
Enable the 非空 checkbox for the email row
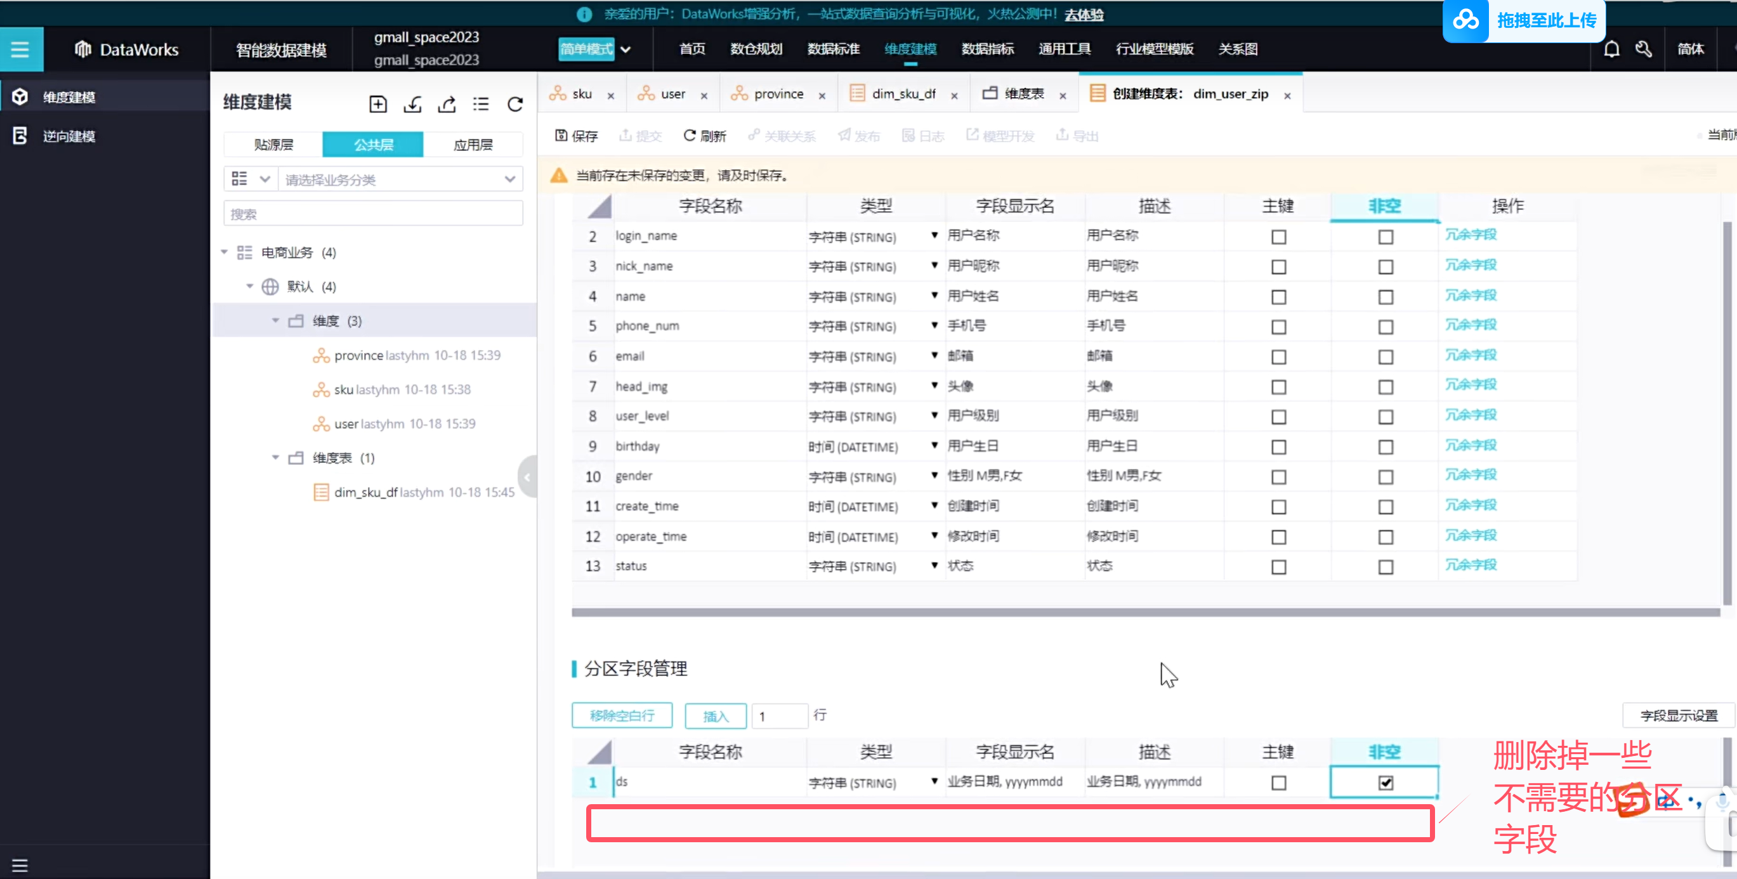pyautogui.click(x=1385, y=357)
